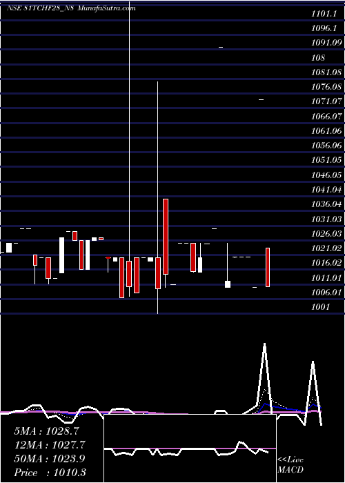Click the last red candle at far right

click(x=268, y=268)
